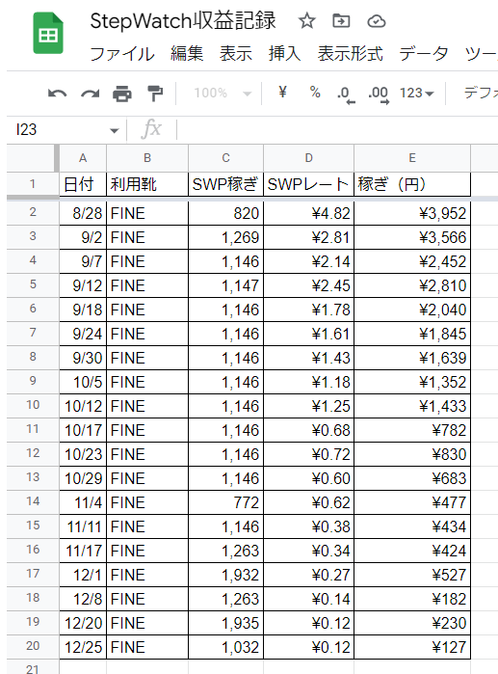Open the Google Sheets home icon
The height and width of the screenshot is (674, 498).
(48, 33)
